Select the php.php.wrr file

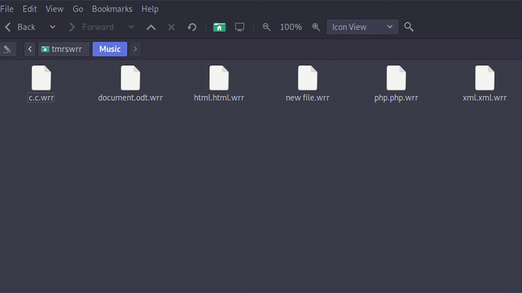click(x=396, y=83)
